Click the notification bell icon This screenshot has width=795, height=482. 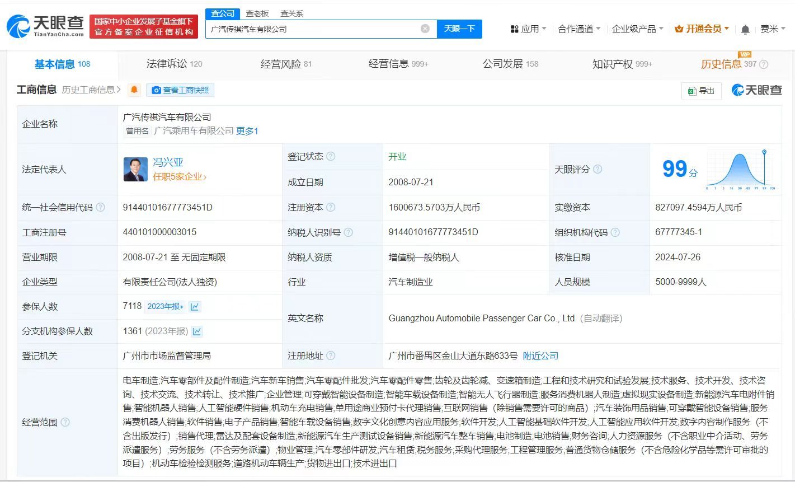[x=745, y=29]
